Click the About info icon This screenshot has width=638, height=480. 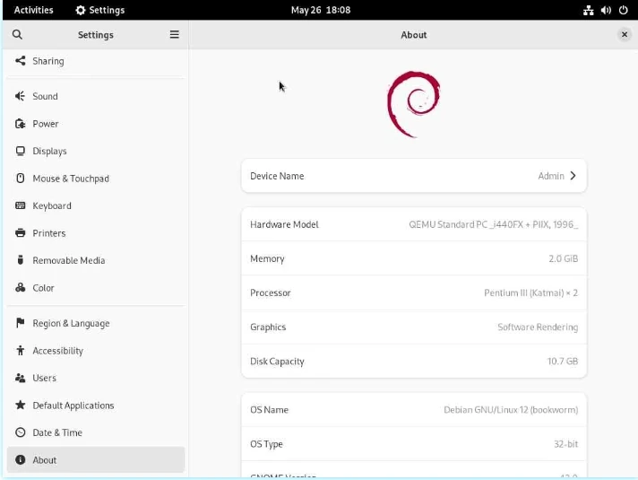click(x=21, y=459)
